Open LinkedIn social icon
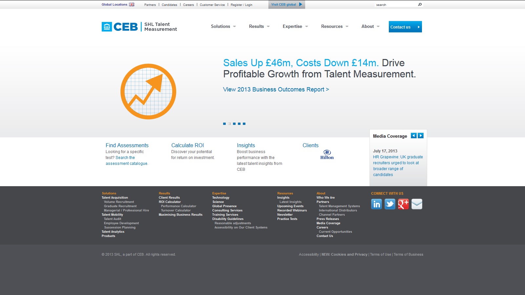The image size is (525, 295). [376, 204]
